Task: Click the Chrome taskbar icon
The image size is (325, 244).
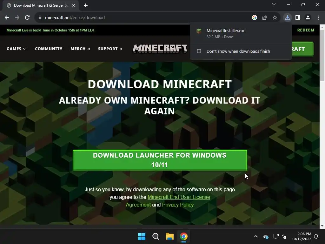Action: coord(184,236)
